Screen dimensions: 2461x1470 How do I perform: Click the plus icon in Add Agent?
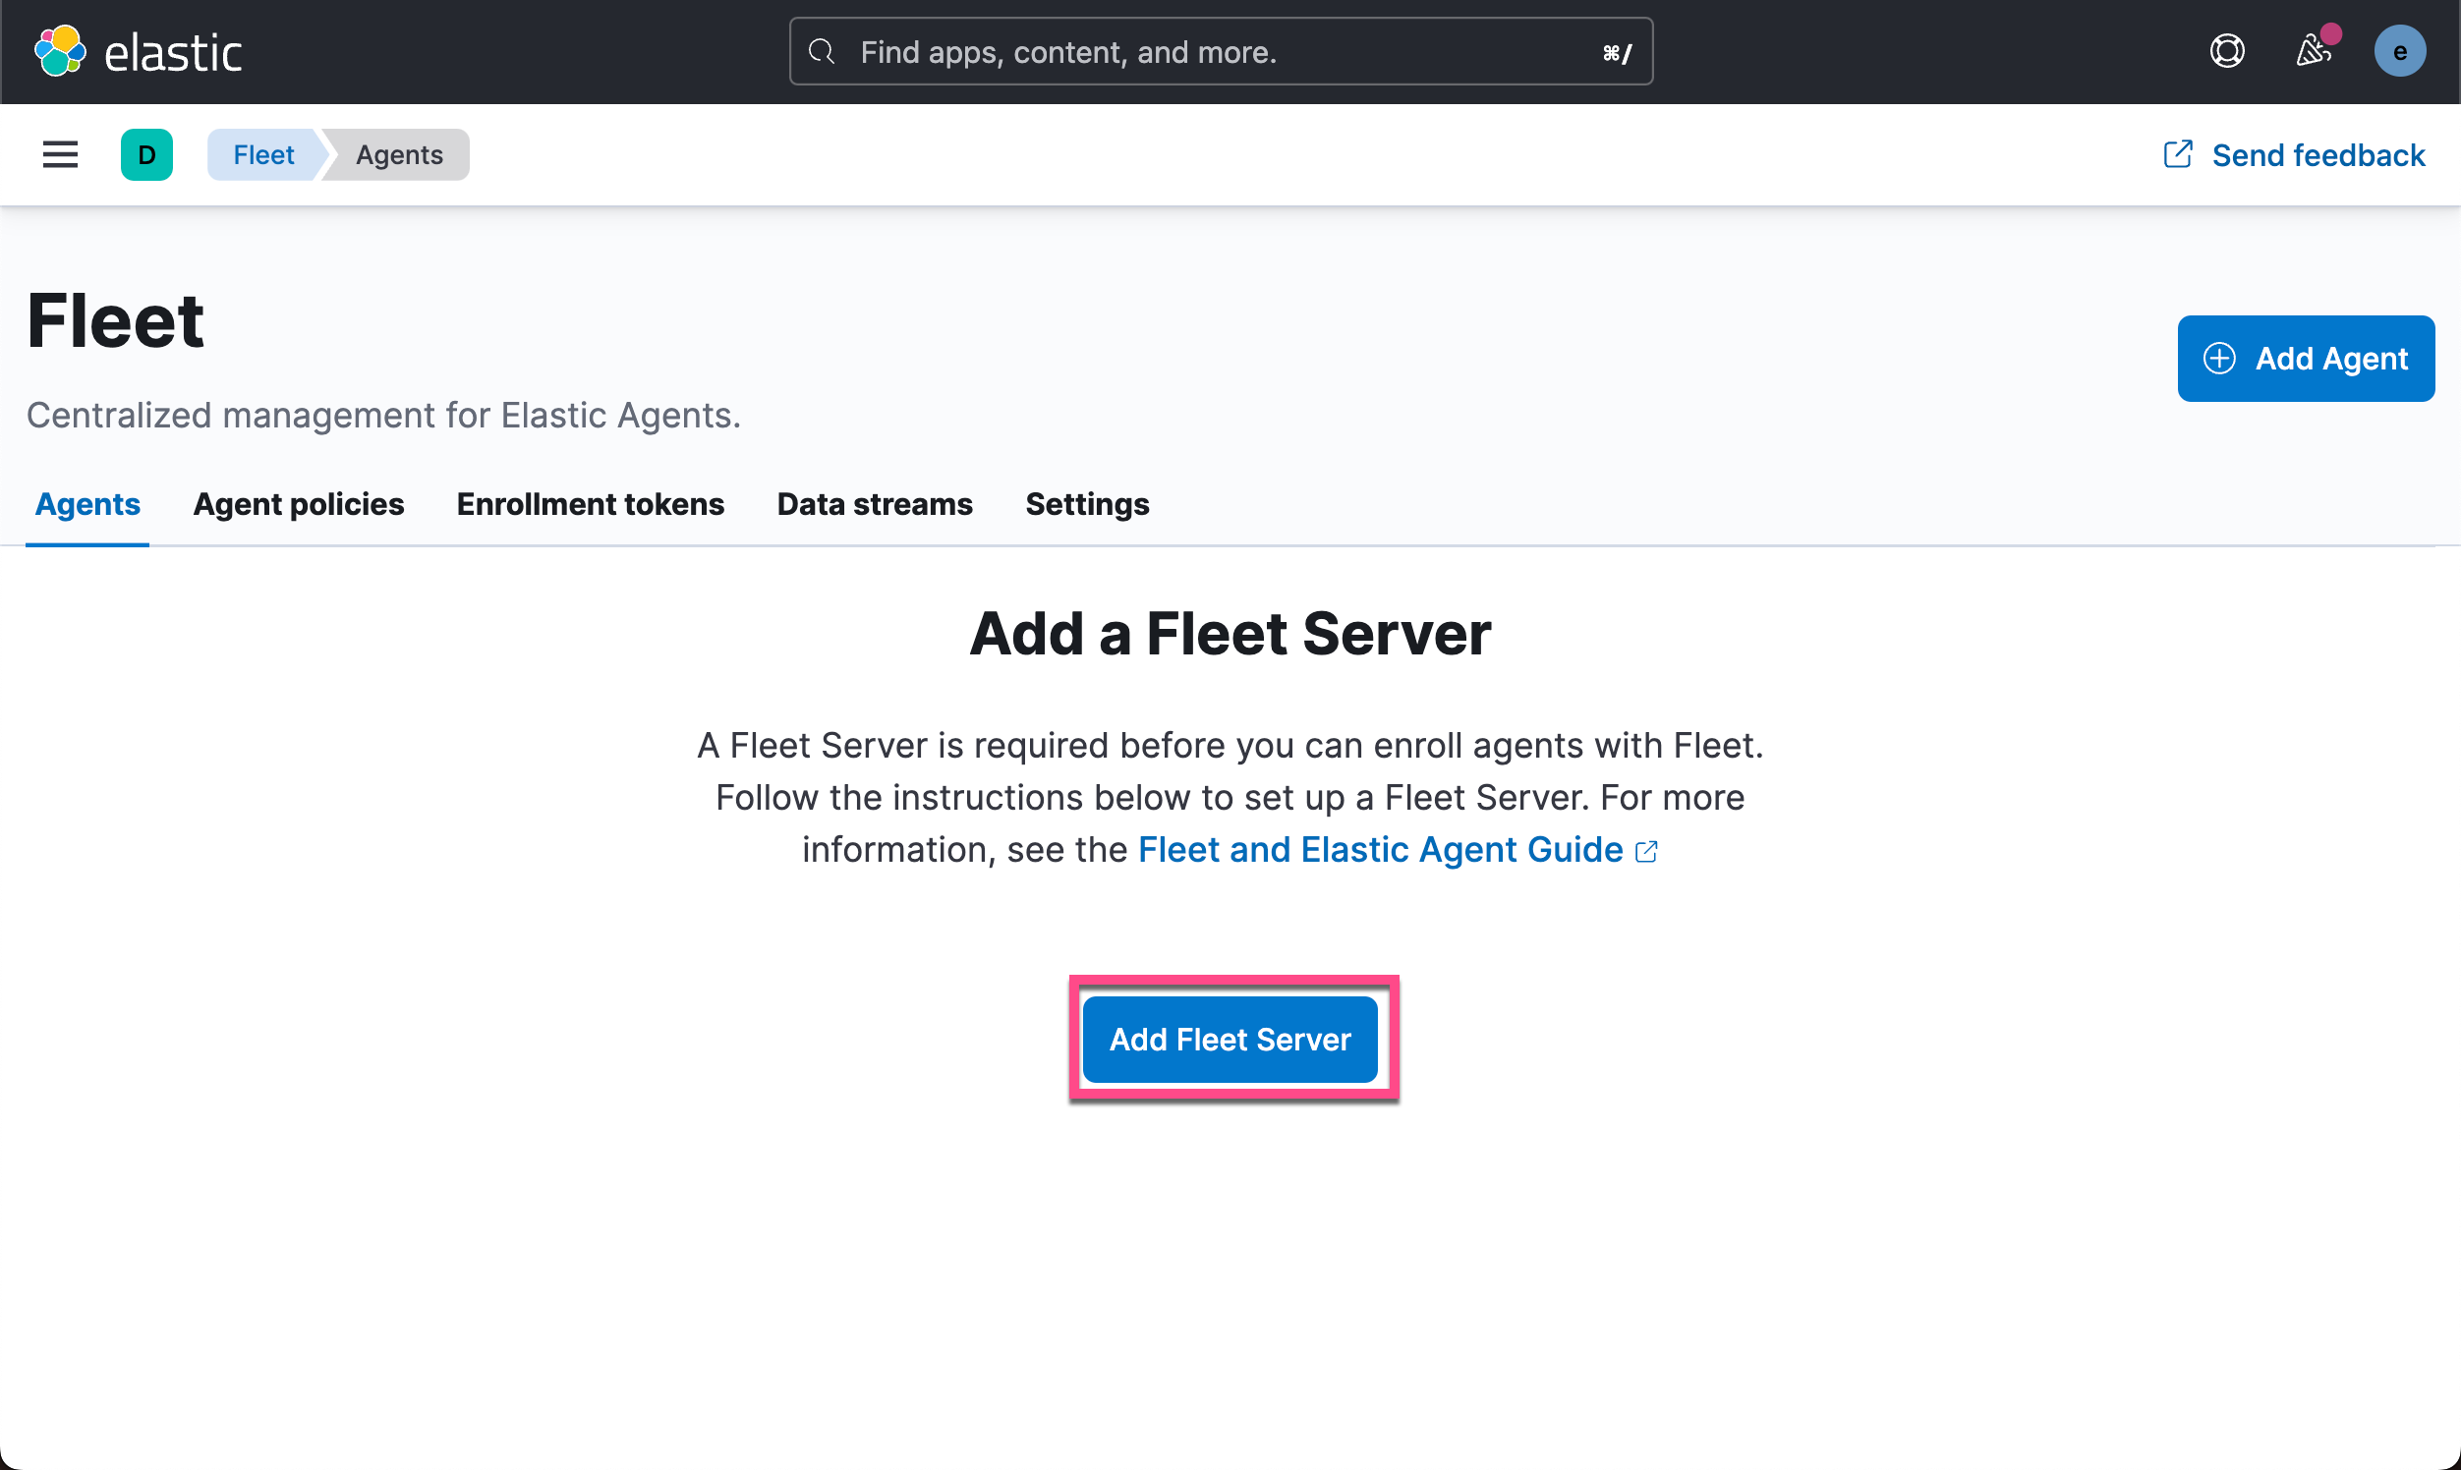point(2219,359)
